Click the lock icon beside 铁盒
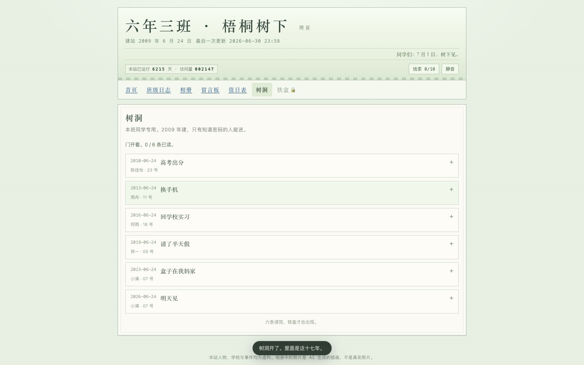The image size is (584, 365). (x=293, y=90)
